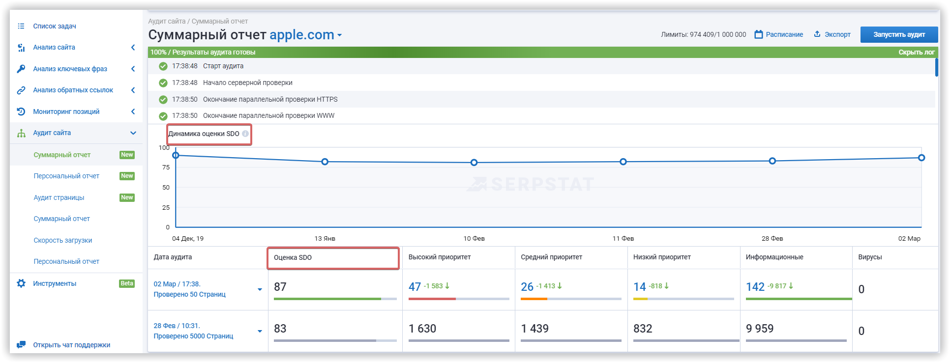Open Список задач menu item
Image resolution: width=950 pixels, height=363 pixels.
coord(55,26)
